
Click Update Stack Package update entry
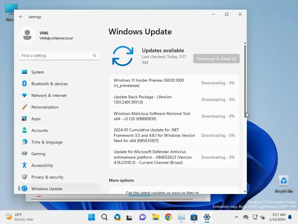[x=174, y=99]
